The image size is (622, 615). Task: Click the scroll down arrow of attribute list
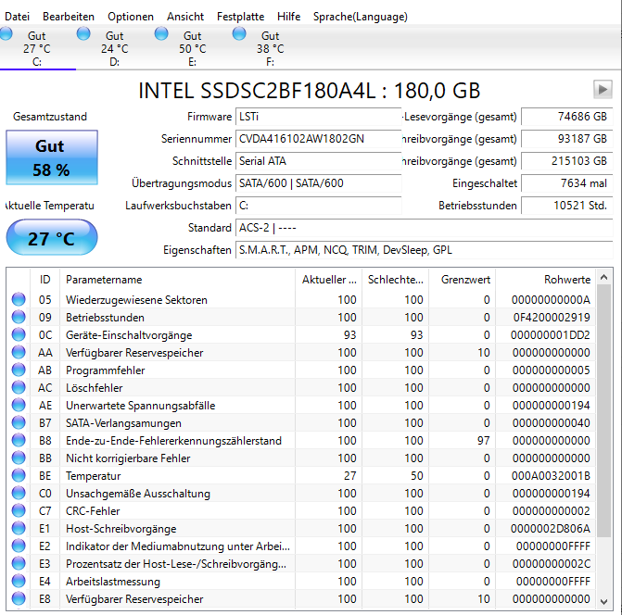coord(604,600)
